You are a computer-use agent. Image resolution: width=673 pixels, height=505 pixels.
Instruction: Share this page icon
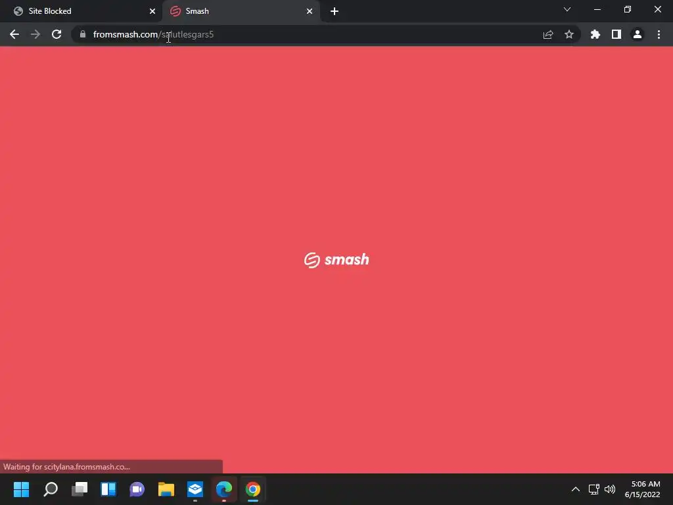coord(548,34)
